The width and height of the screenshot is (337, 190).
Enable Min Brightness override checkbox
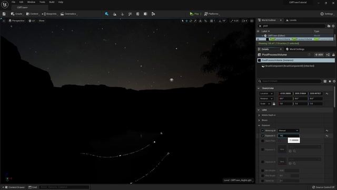click(262, 170)
